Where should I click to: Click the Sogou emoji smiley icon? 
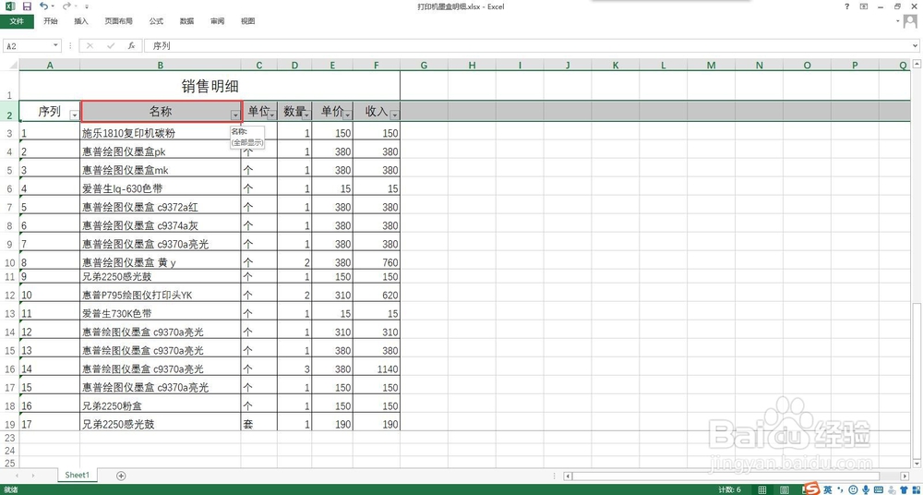click(x=853, y=489)
